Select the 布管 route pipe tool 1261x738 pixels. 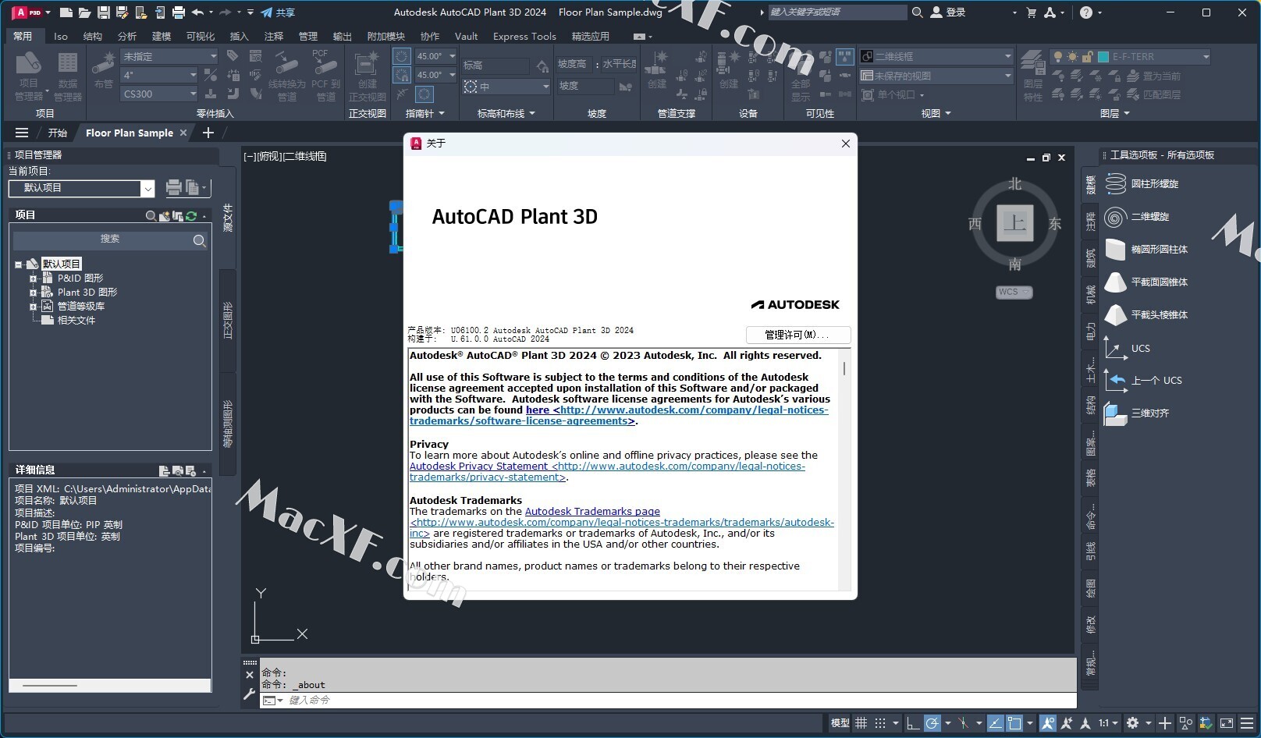pyautogui.click(x=103, y=70)
